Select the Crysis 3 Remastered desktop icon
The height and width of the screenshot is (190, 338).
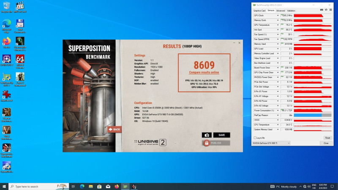[20, 79]
